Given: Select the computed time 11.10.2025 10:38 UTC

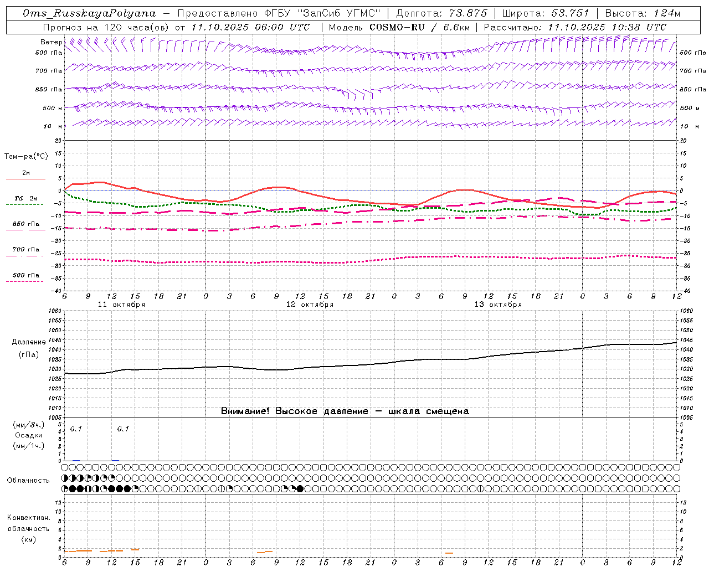Looking at the screenshot, I should click(x=607, y=27).
